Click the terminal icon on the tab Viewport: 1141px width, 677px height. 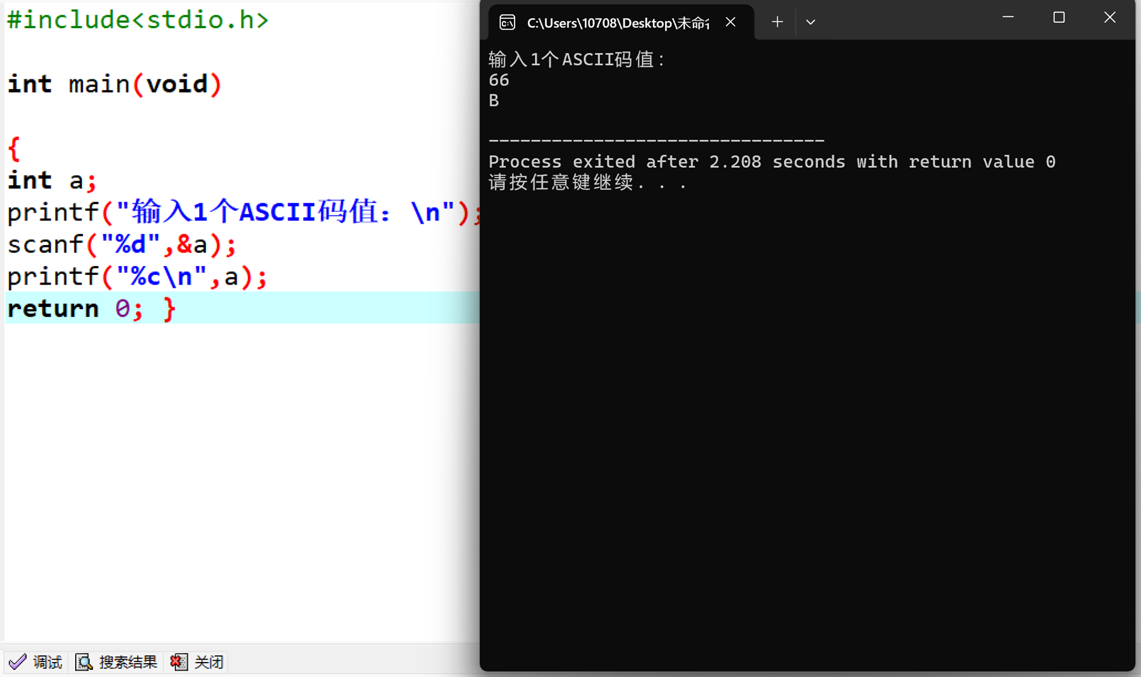point(507,23)
